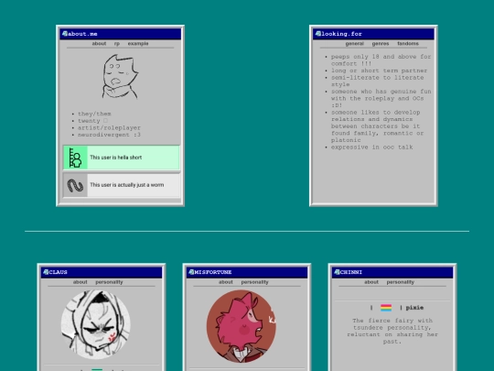This screenshot has width=494, height=371.
Task: Click 'someone who has genuine fun' bullet
Action: (x=381, y=98)
